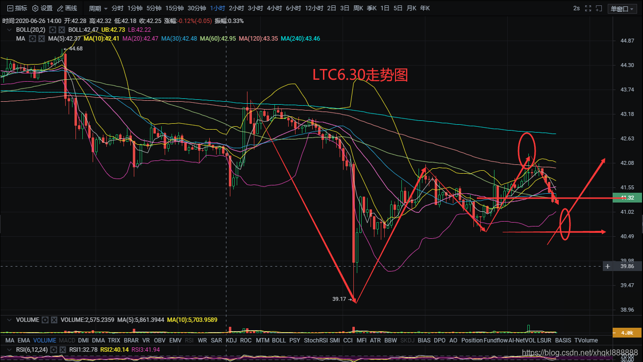Viewport: 643px width, 362px height.
Task: Remove the RSI indicator panel
Action: pos(62,350)
